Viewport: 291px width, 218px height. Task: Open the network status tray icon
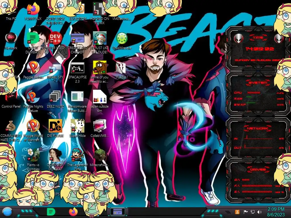tap(252, 212)
